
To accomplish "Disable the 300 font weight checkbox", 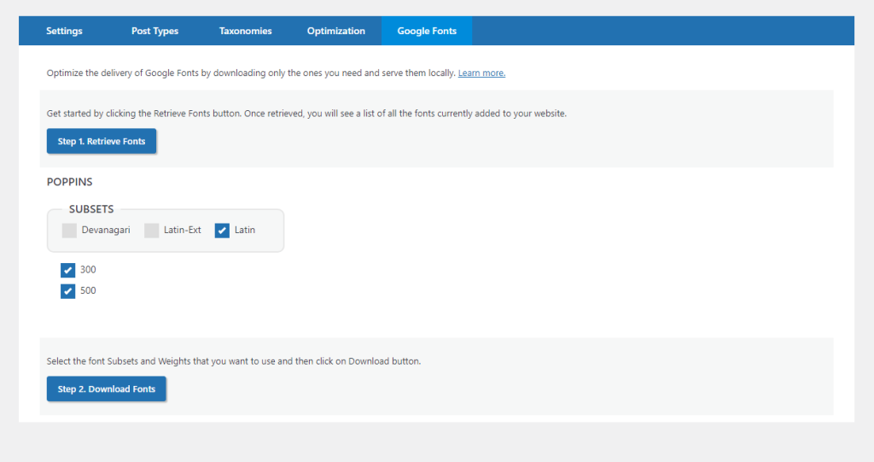I will click(x=68, y=271).
